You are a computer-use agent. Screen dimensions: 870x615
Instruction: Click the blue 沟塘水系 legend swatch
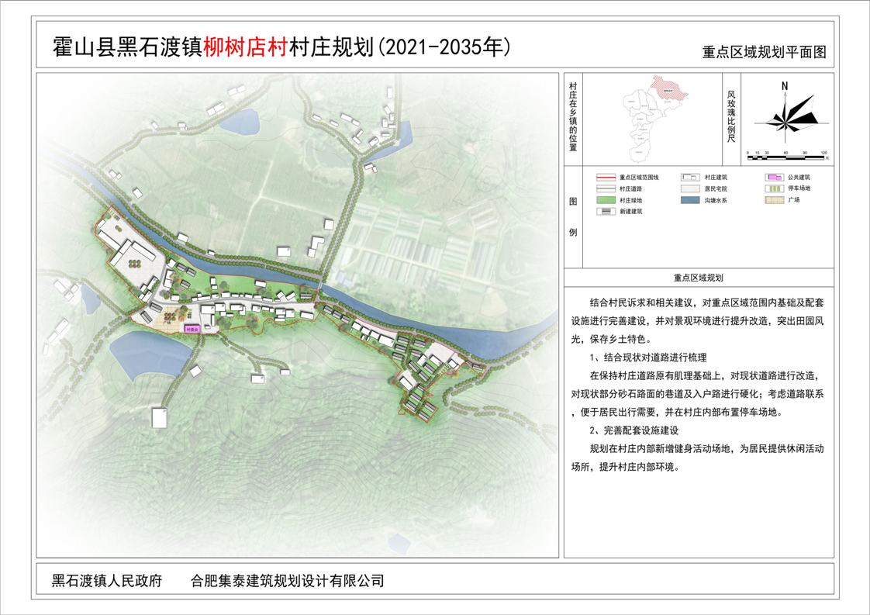point(689,200)
